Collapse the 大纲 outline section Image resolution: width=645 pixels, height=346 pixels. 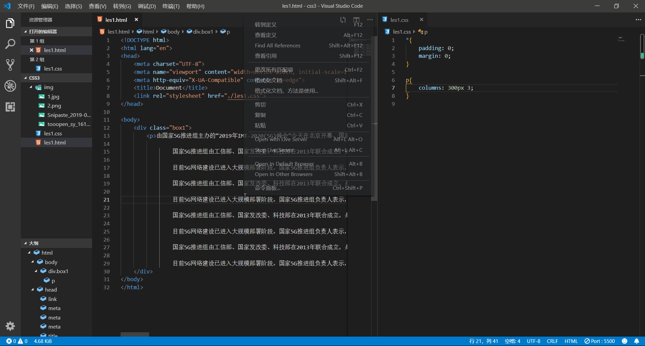point(33,243)
